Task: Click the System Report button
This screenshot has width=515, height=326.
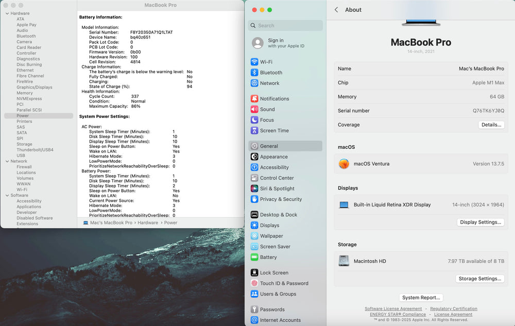Action: pos(421,298)
